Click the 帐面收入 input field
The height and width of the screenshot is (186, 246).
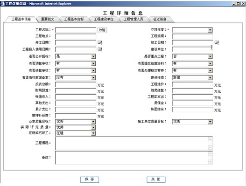point(76,97)
